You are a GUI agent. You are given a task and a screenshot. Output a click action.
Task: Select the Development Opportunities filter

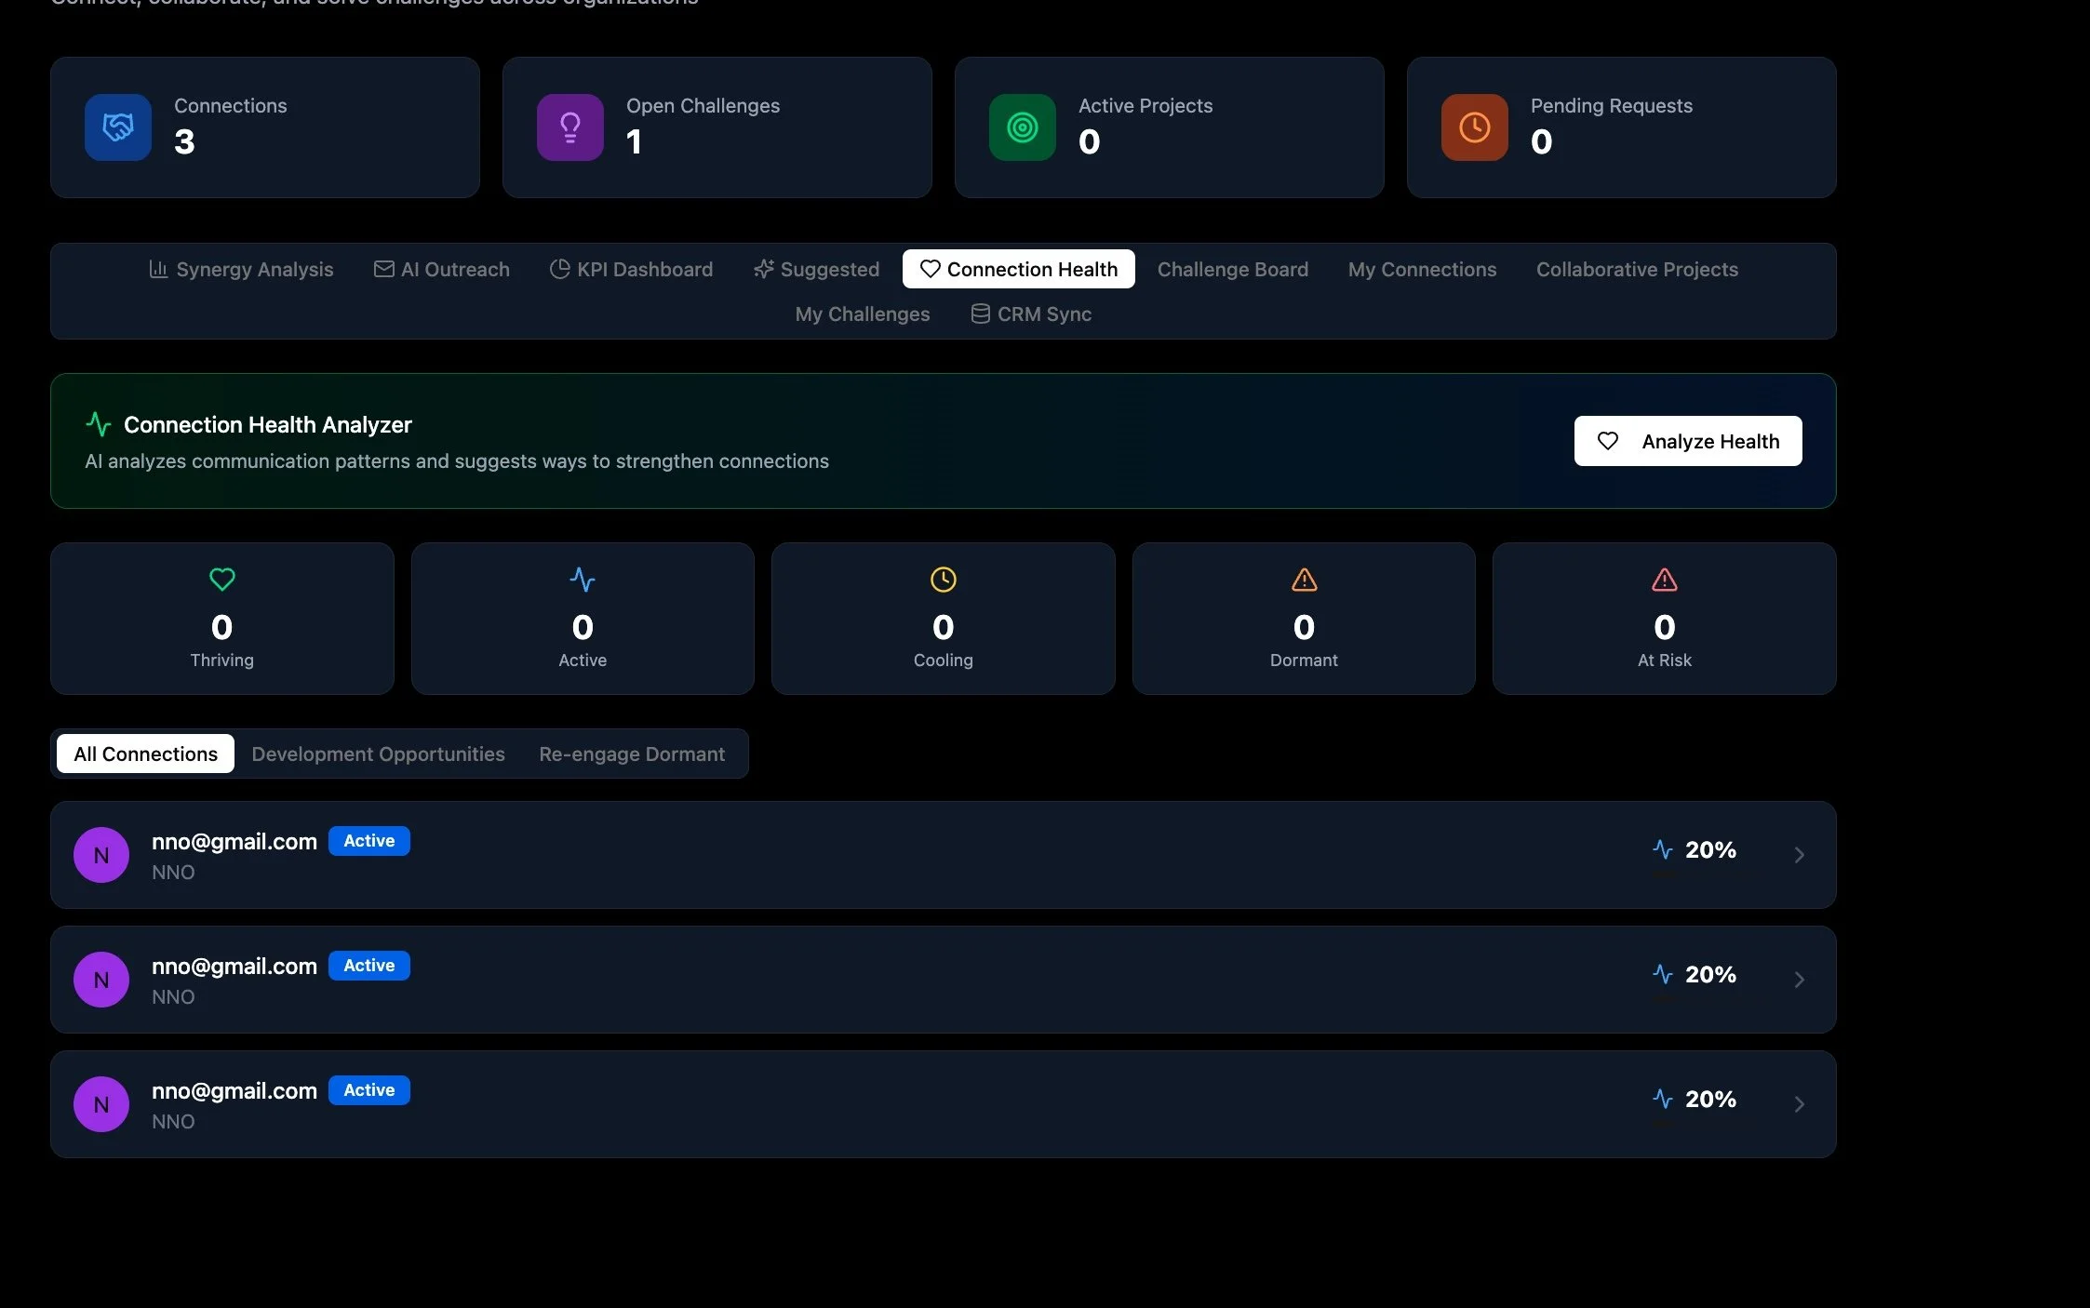click(x=378, y=754)
